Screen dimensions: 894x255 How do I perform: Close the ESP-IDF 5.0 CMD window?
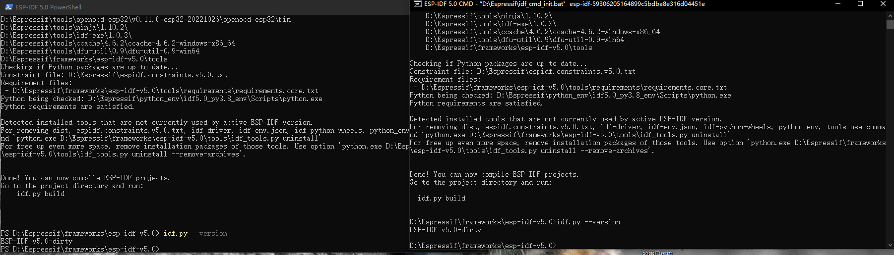click(x=883, y=4)
